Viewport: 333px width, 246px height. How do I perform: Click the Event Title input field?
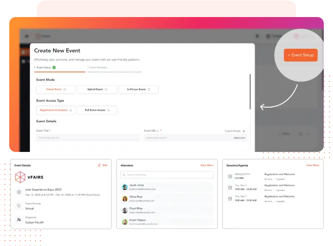[88, 138]
